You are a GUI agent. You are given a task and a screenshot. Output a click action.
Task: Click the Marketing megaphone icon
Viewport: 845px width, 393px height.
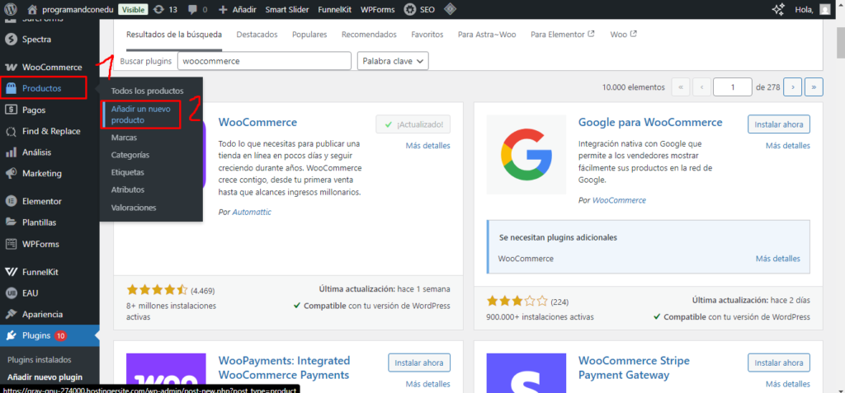pyautogui.click(x=10, y=173)
